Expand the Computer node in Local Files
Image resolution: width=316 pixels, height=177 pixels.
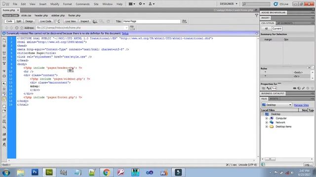tap(267, 118)
